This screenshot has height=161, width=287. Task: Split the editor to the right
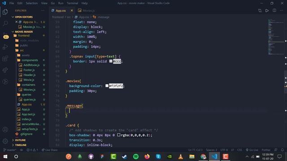[x=274, y=11]
